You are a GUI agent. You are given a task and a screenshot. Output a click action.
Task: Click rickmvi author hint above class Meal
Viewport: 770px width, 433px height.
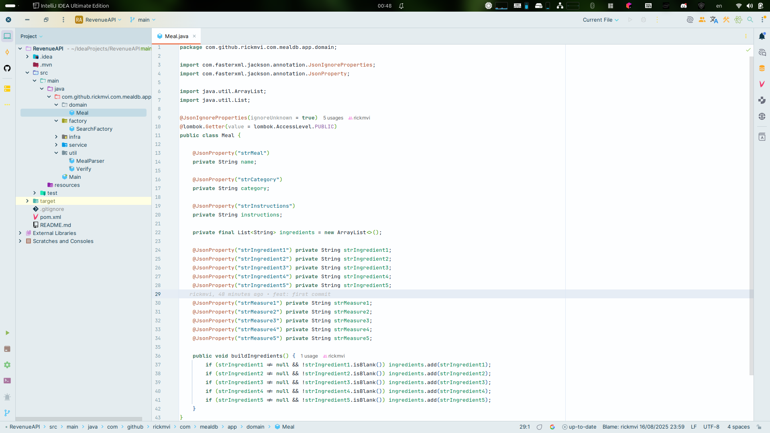pyautogui.click(x=359, y=118)
